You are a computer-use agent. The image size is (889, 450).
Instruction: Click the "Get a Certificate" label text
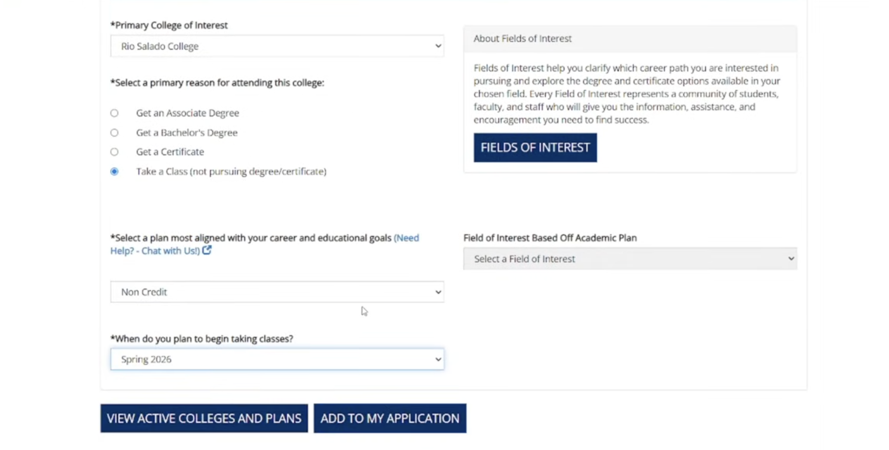pyautogui.click(x=170, y=152)
